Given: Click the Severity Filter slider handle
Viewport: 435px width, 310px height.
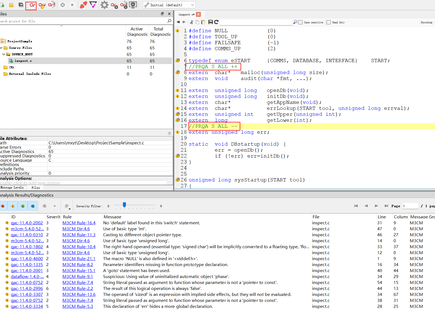Looking at the screenshot, I should click(124, 205).
